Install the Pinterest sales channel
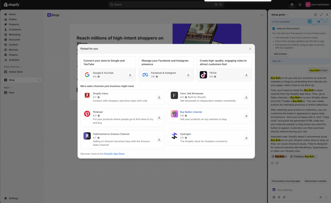Image resolution: width=331 pixels, height=203 pixels. (x=159, y=117)
